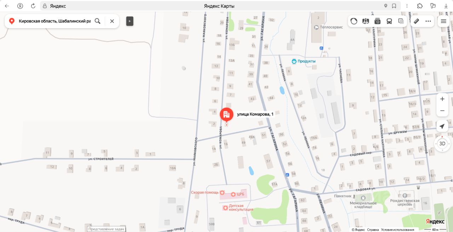Screen dimensions: 453x232
Task: Open the hamburger main menu
Action: click(x=443, y=21)
